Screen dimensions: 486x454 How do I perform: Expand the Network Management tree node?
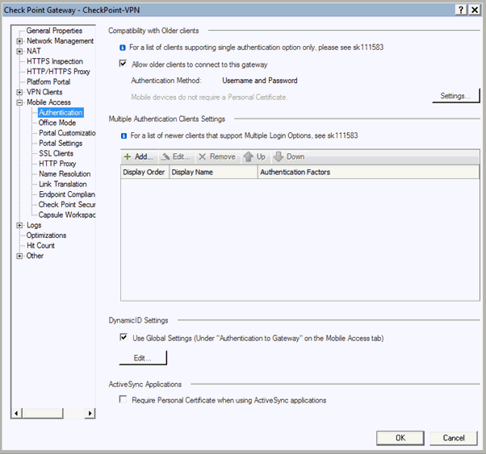pyautogui.click(x=19, y=41)
